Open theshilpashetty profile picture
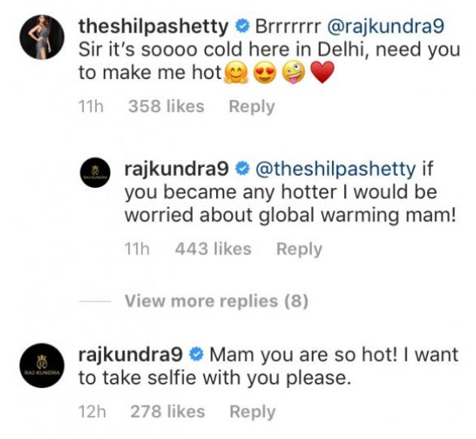The height and width of the screenshot is (439, 476). point(42,37)
